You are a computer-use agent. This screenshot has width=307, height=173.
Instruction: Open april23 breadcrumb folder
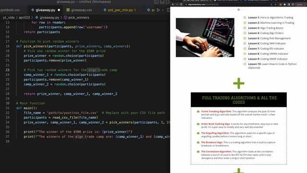click(x=24, y=17)
